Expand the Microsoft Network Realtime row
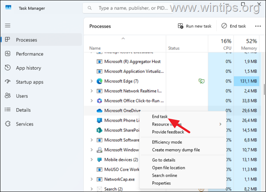The width and height of the screenshot is (266, 192). (92, 91)
